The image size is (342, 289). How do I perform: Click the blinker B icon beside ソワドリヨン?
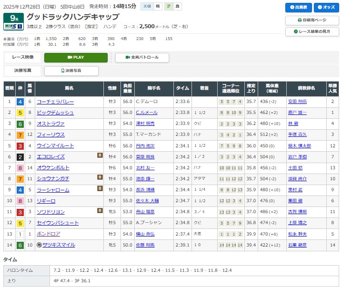[100, 210]
